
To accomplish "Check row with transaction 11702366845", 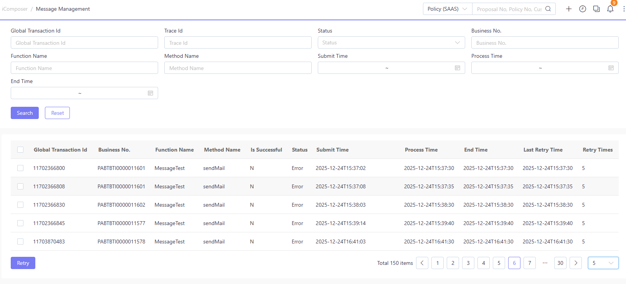I will pos(20,223).
